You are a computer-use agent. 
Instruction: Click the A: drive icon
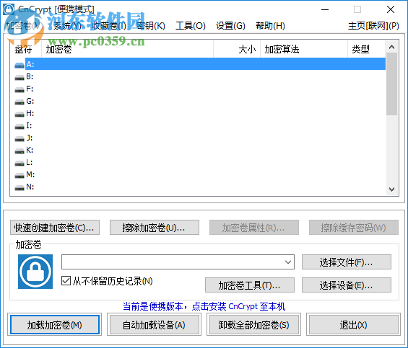click(x=19, y=65)
